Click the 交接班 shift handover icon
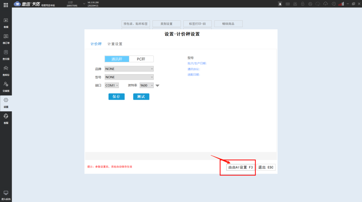362x202 pixels. click(x=6, y=86)
